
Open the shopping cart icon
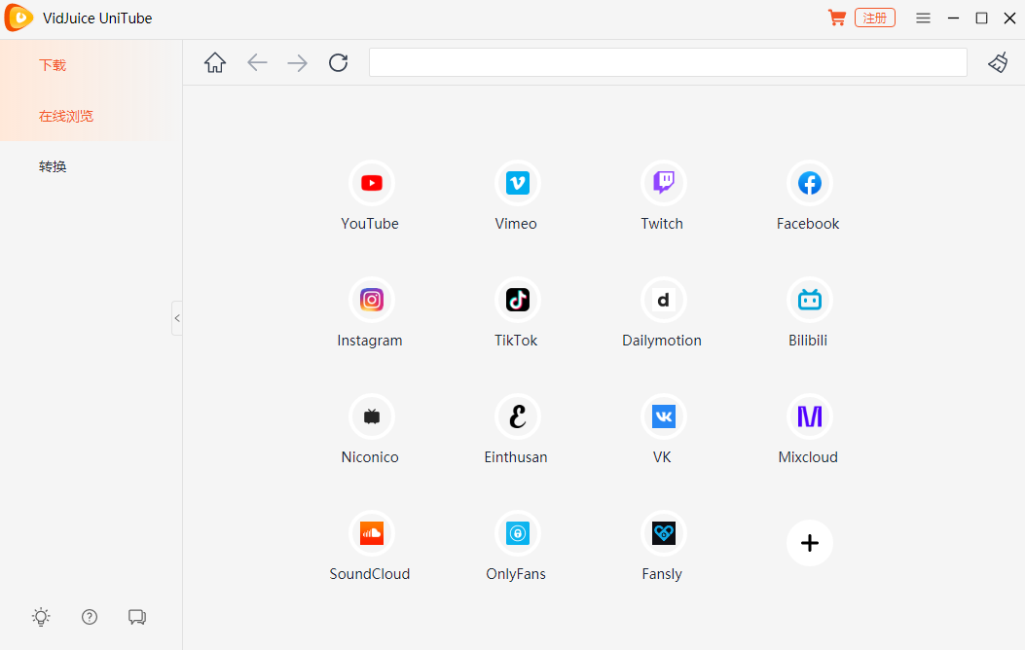[836, 18]
